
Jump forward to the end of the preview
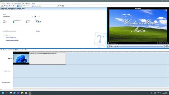pos(119,46)
